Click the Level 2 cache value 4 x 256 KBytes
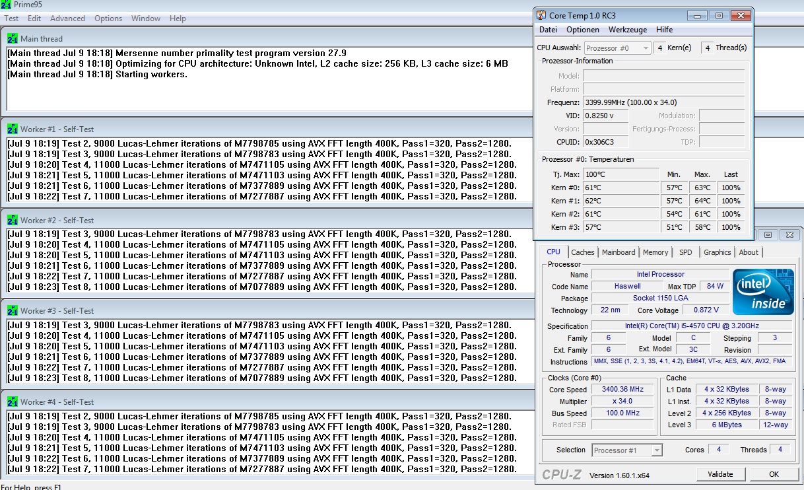The image size is (804, 490). tap(726, 413)
